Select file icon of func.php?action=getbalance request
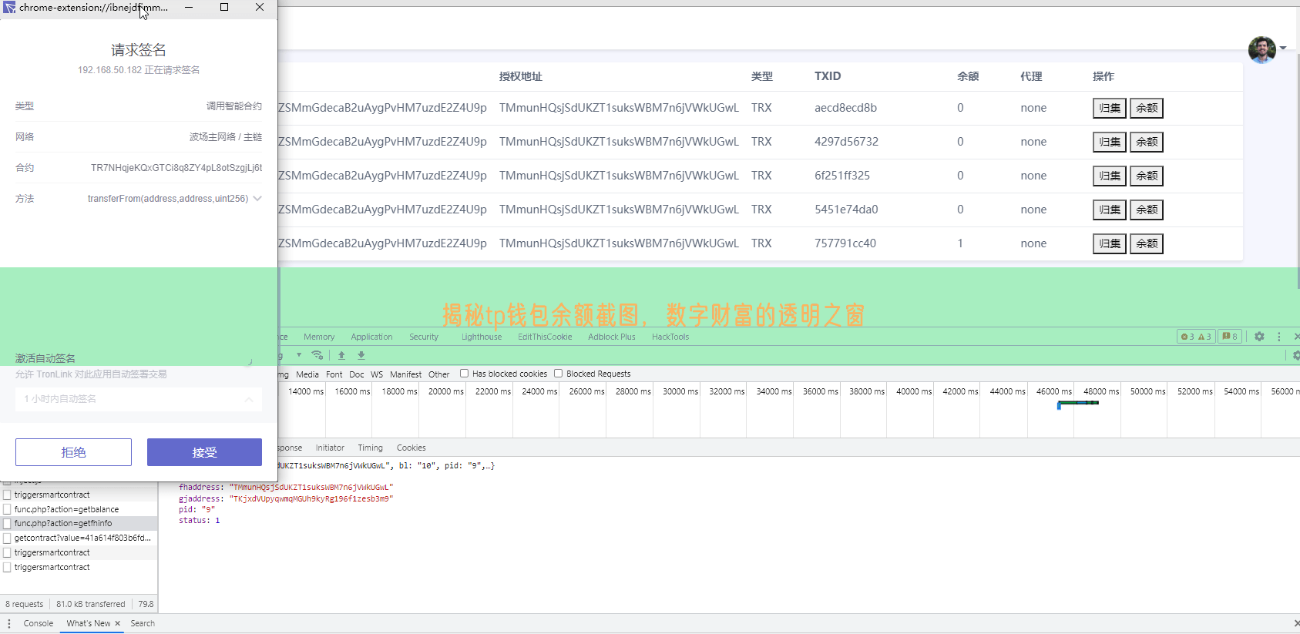 tap(7, 509)
